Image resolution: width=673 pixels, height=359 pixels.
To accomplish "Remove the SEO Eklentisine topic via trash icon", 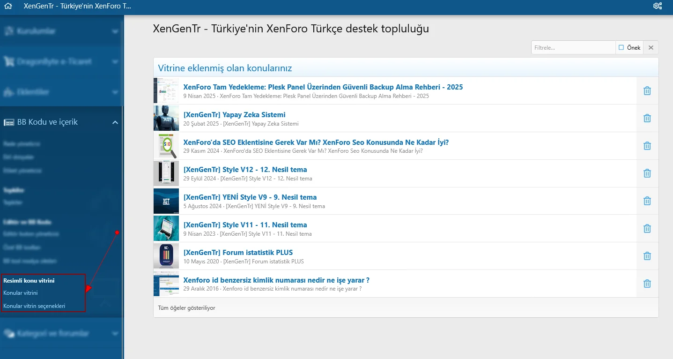I will point(647,146).
